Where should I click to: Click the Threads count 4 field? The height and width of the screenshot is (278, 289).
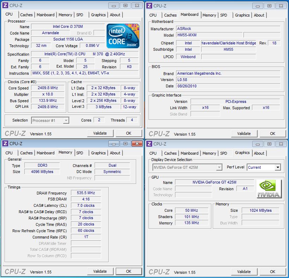(132, 120)
